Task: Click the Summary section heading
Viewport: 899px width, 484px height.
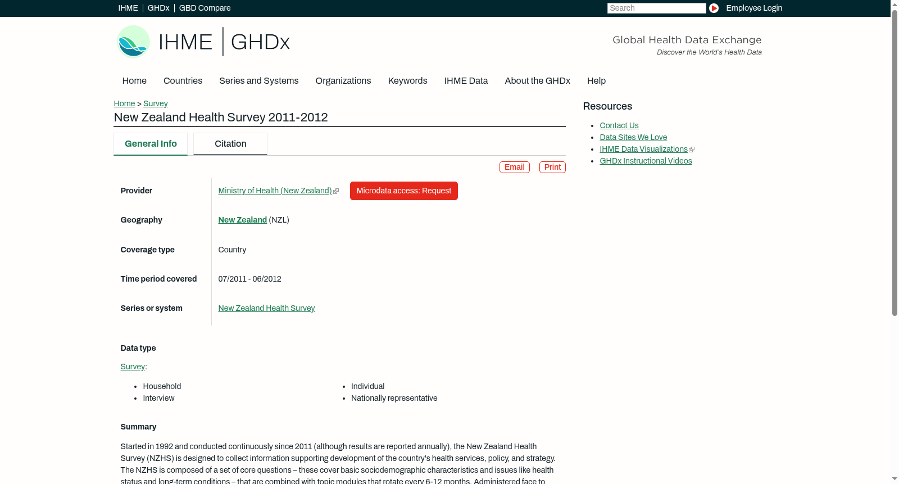Action: point(138,427)
